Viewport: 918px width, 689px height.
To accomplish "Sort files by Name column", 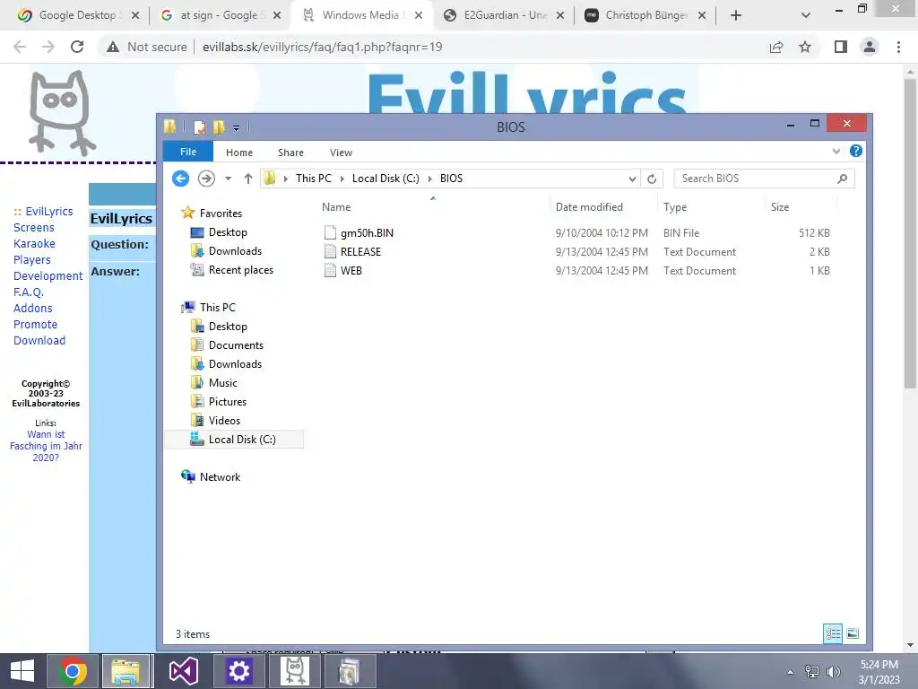I will 337,207.
